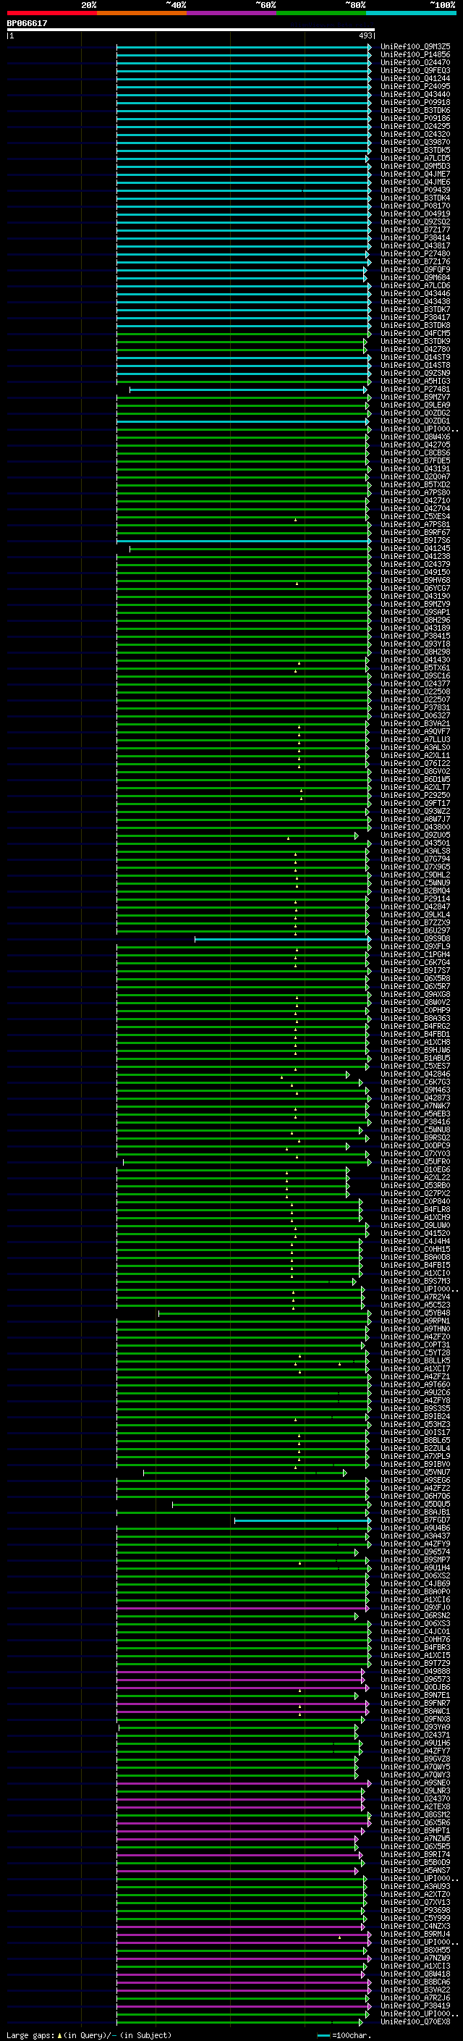
Task: Click the cyan alignment bar for UniRef100_Q9S9D8
Action: 283,940
